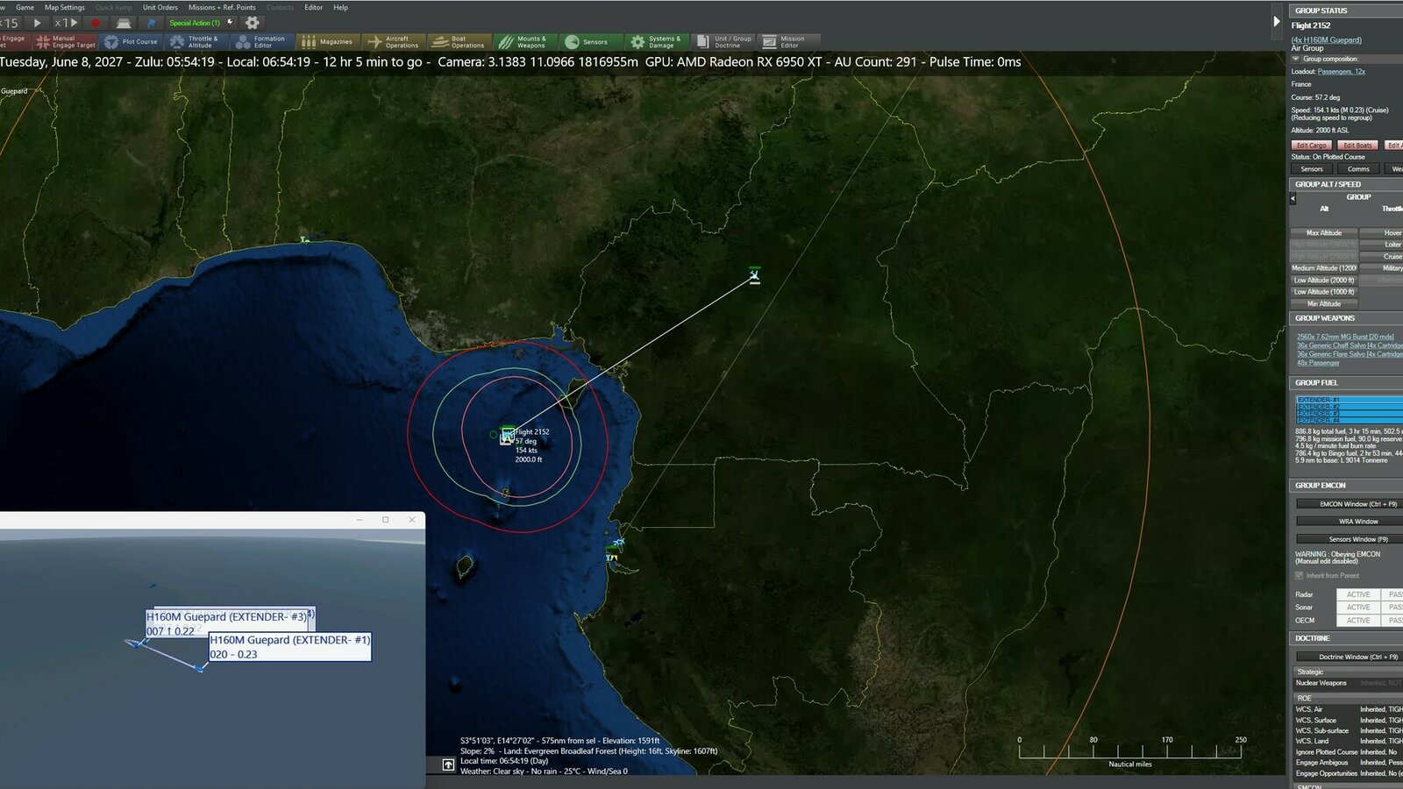Open the Formation Editor
Image resolution: width=1403 pixels, height=789 pixels.
[260, 41]
